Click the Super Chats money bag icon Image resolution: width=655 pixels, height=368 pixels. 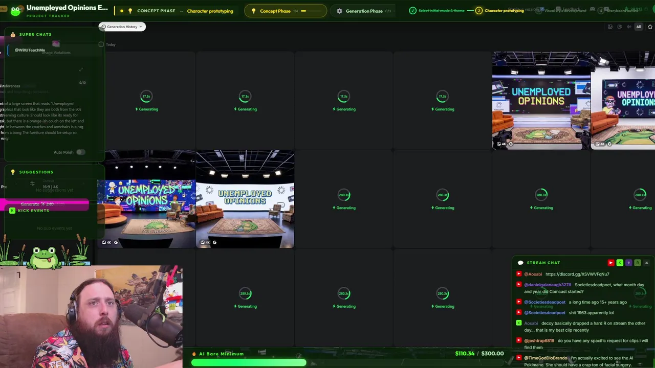(13, 34)
